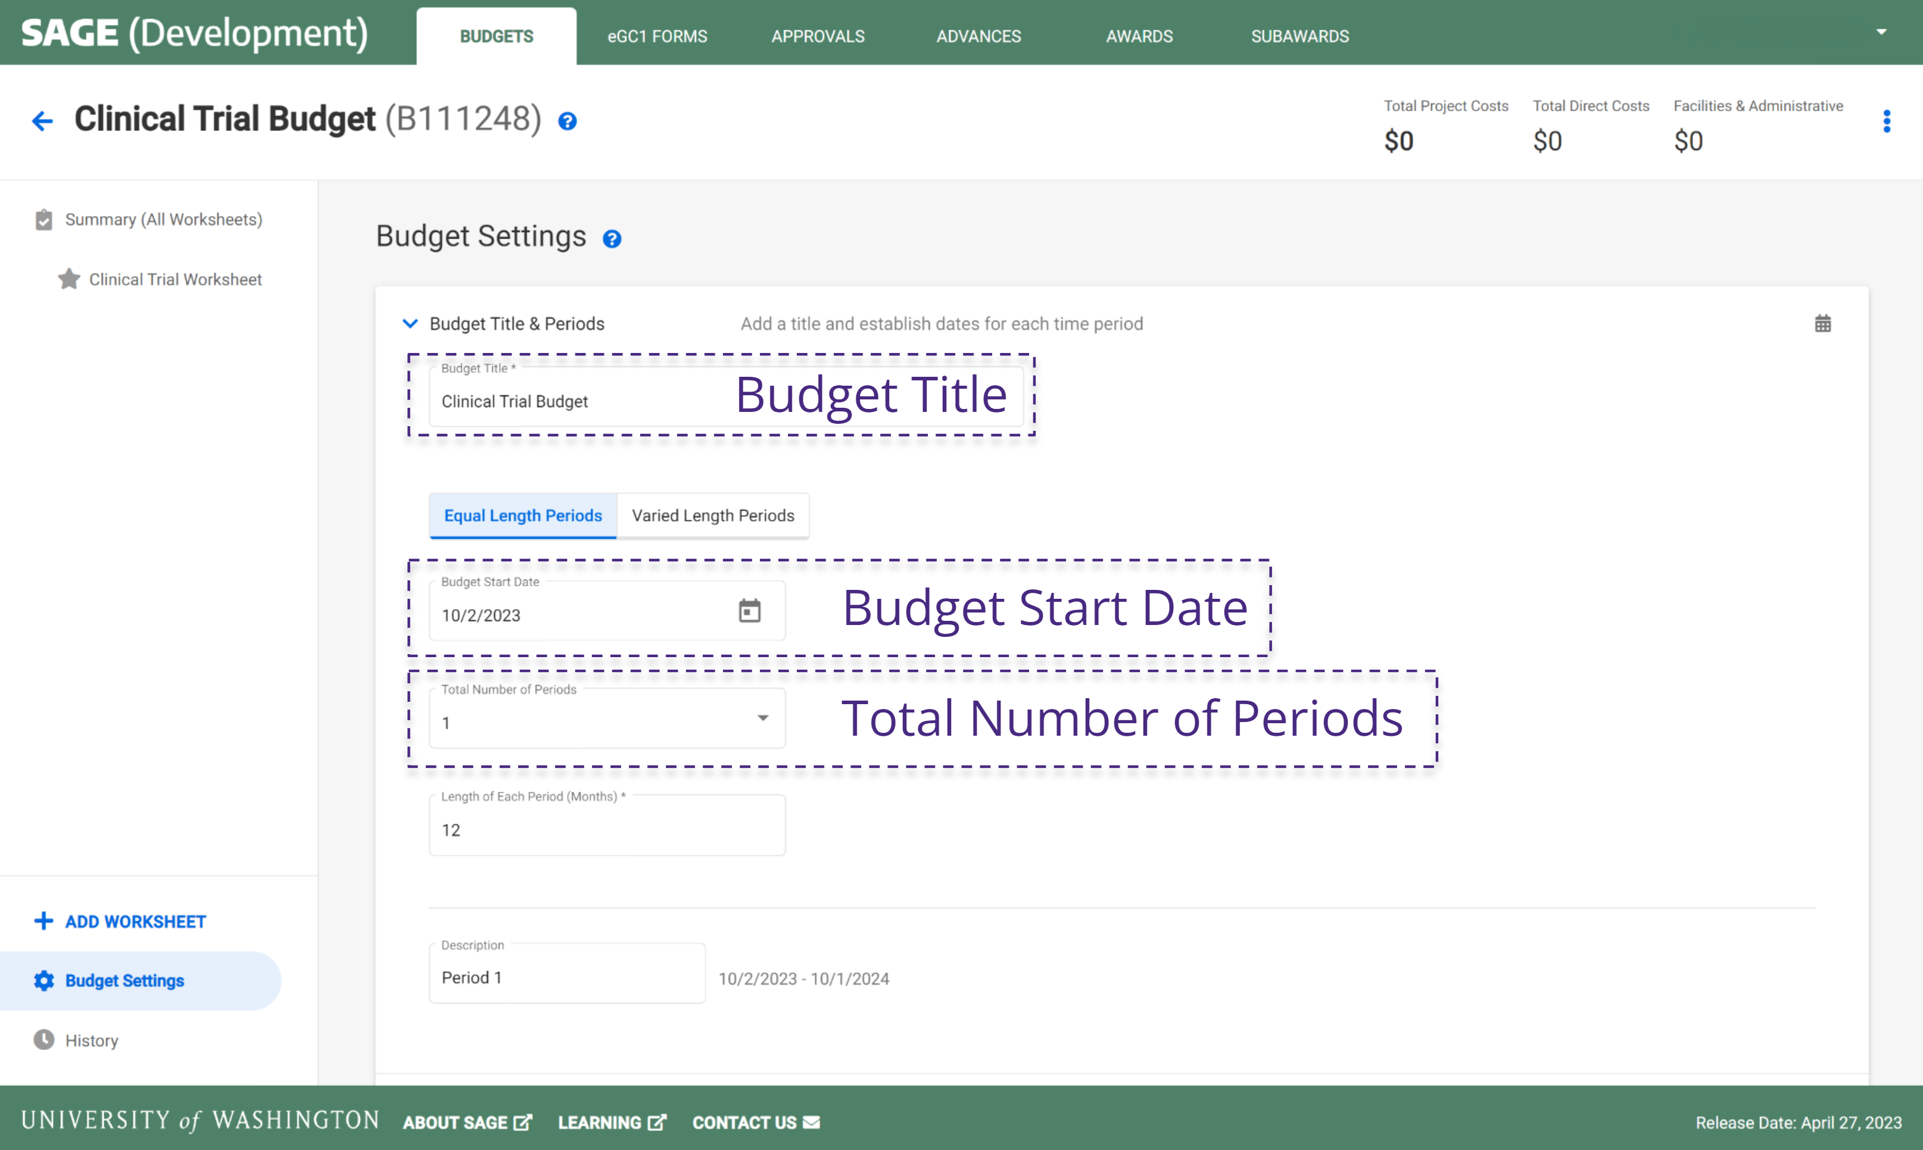Go to the SUBAWARDS tab
Viewport: 1923px width, 1150px height.
pyautogui.click(x=1299, y=36)
